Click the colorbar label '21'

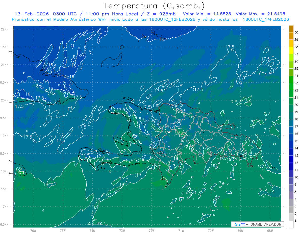click(x=296, y=98)
